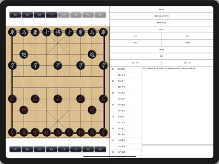Select the right black 士 advisor

pos(69,32)
